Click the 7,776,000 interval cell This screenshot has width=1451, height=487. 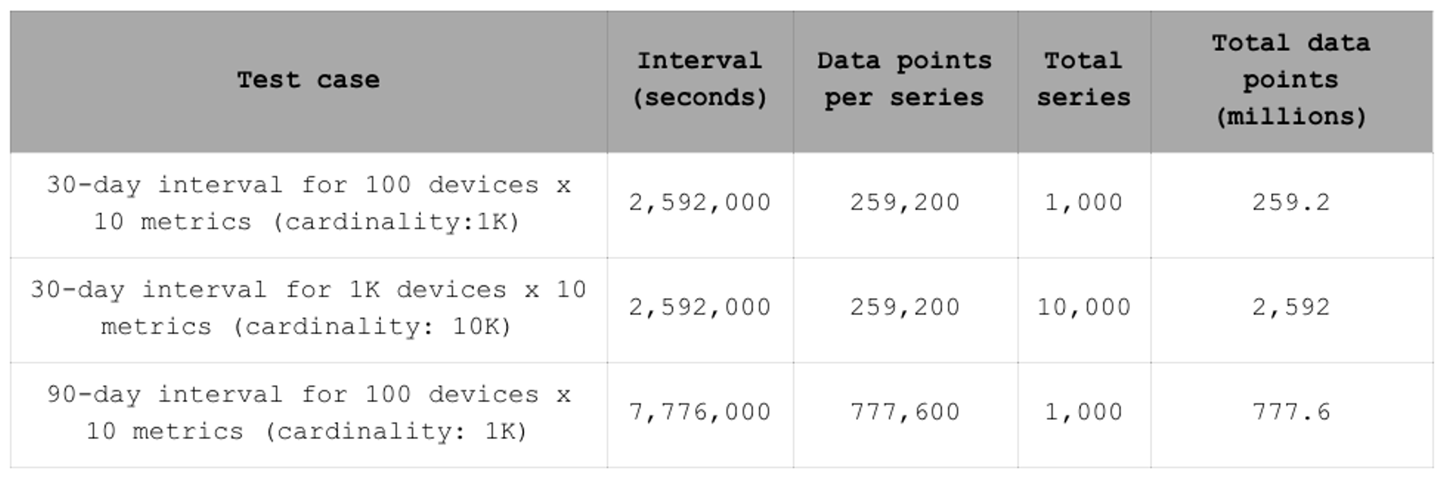pyautogui.click(x=700, y=414)
